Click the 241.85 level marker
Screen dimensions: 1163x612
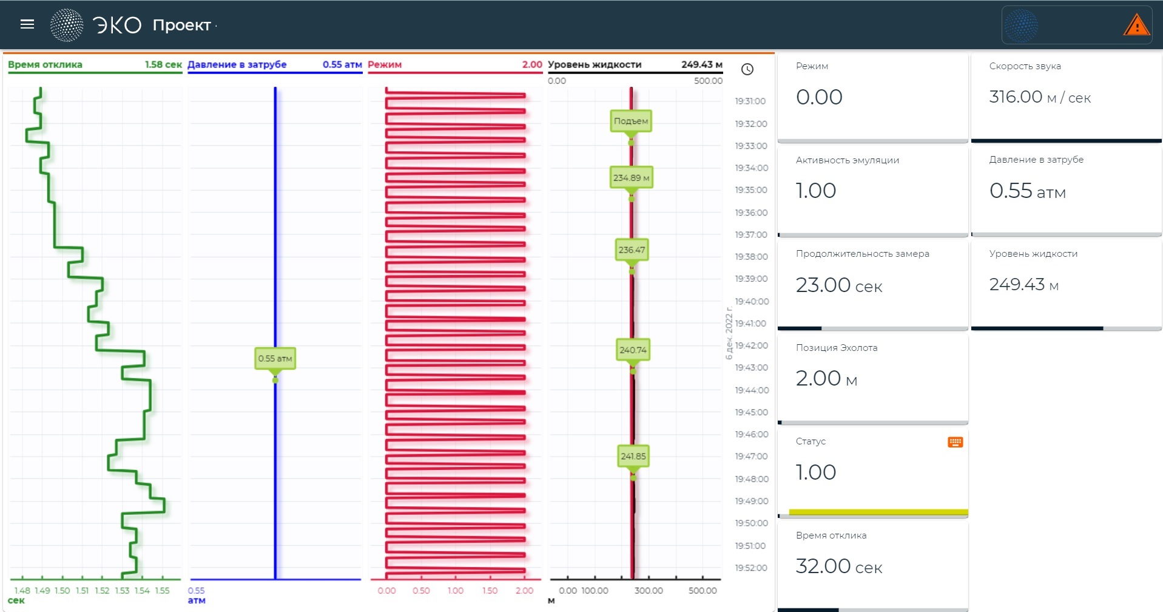tap(633, 456)
